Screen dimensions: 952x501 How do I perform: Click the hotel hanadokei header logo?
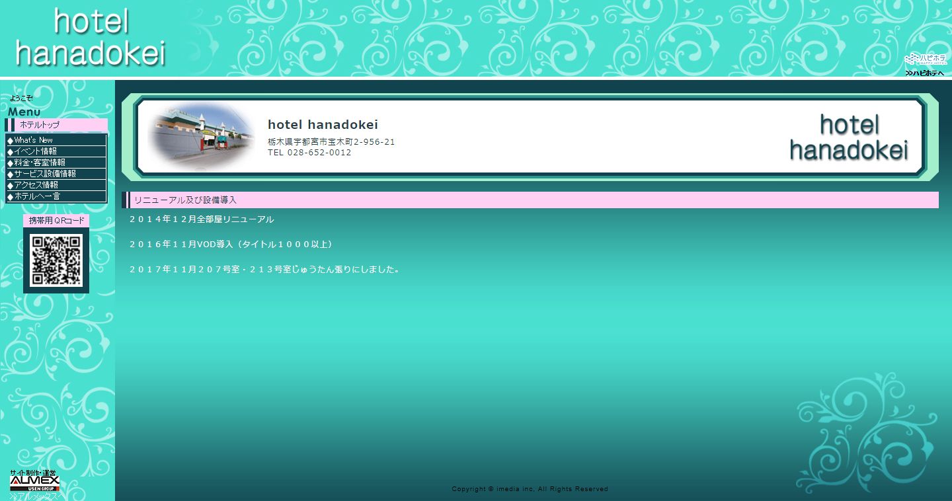(90, 38)
